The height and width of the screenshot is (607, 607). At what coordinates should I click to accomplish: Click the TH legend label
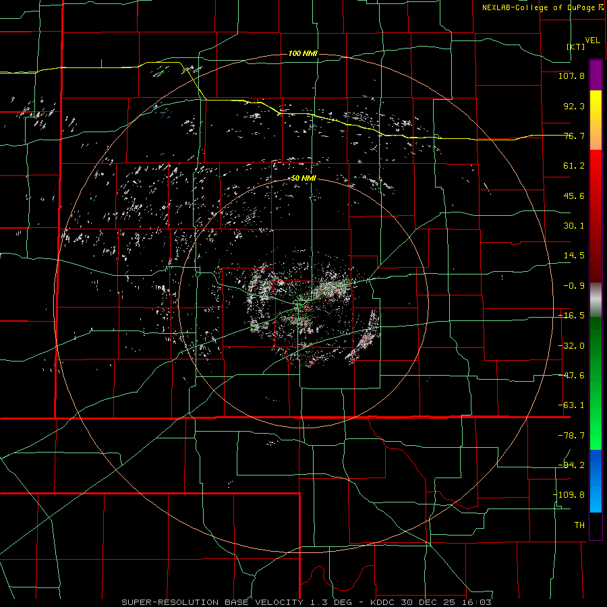[x=579, y=525]
